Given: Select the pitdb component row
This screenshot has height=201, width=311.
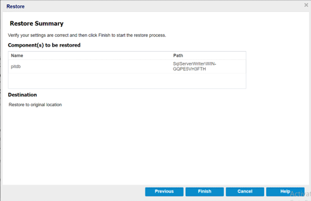Looking at the screenshot, I should click(x=127, y=67).
